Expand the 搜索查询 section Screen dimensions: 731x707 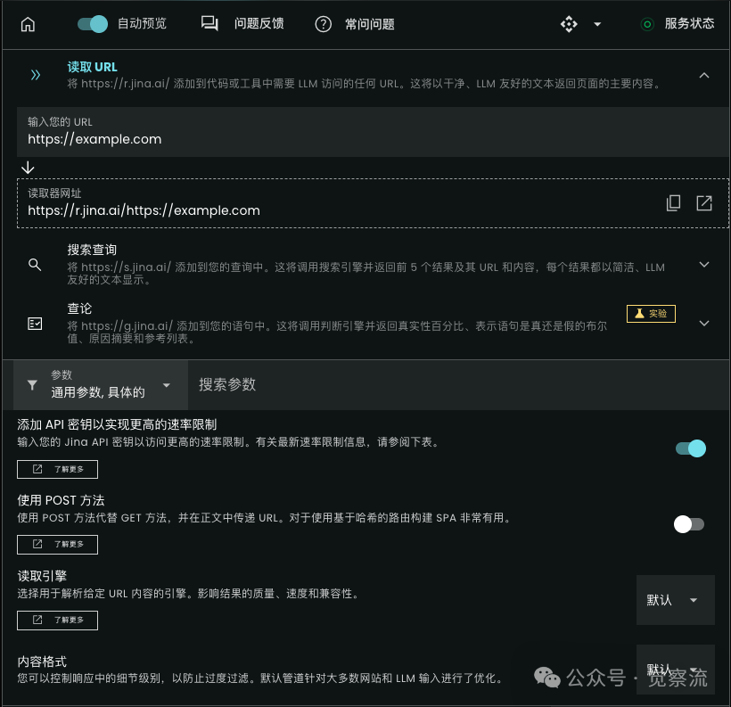tap(704, 265)
